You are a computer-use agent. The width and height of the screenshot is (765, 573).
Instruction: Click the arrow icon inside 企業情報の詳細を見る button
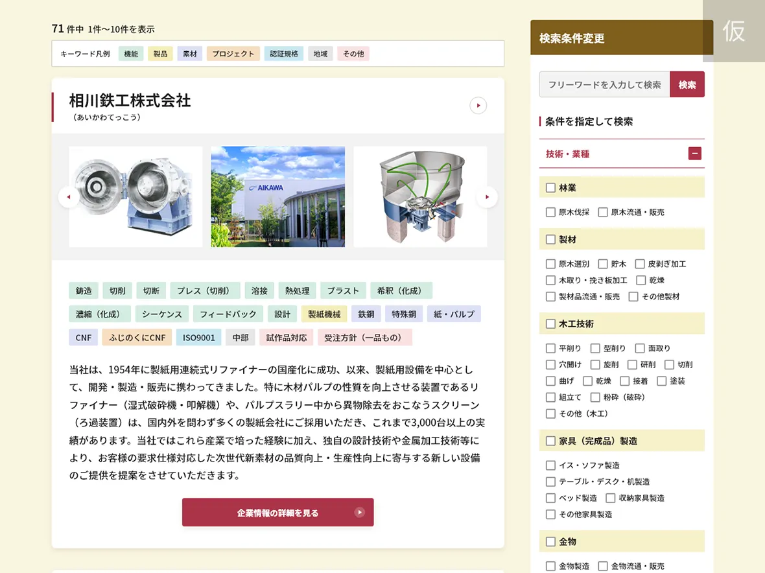point(360,512)
